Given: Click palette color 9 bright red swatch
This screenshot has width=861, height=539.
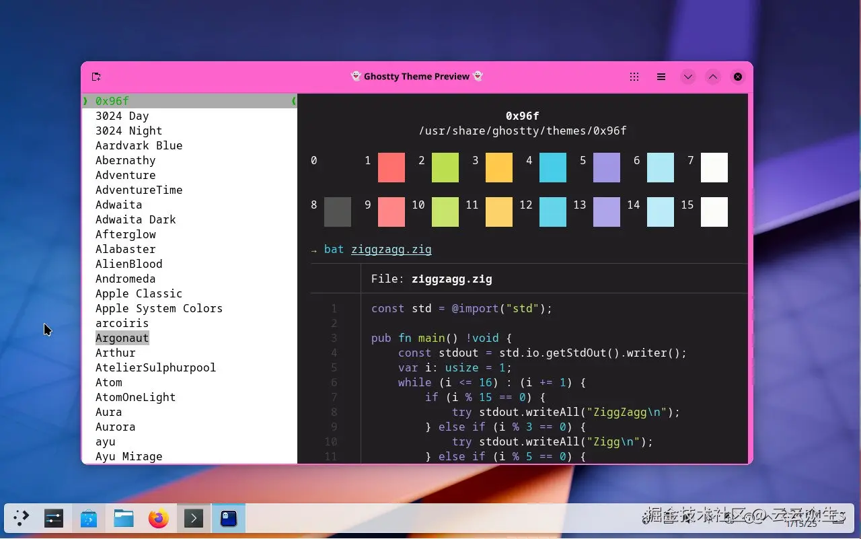Looking at the screenshot, I should click(391, 212).
